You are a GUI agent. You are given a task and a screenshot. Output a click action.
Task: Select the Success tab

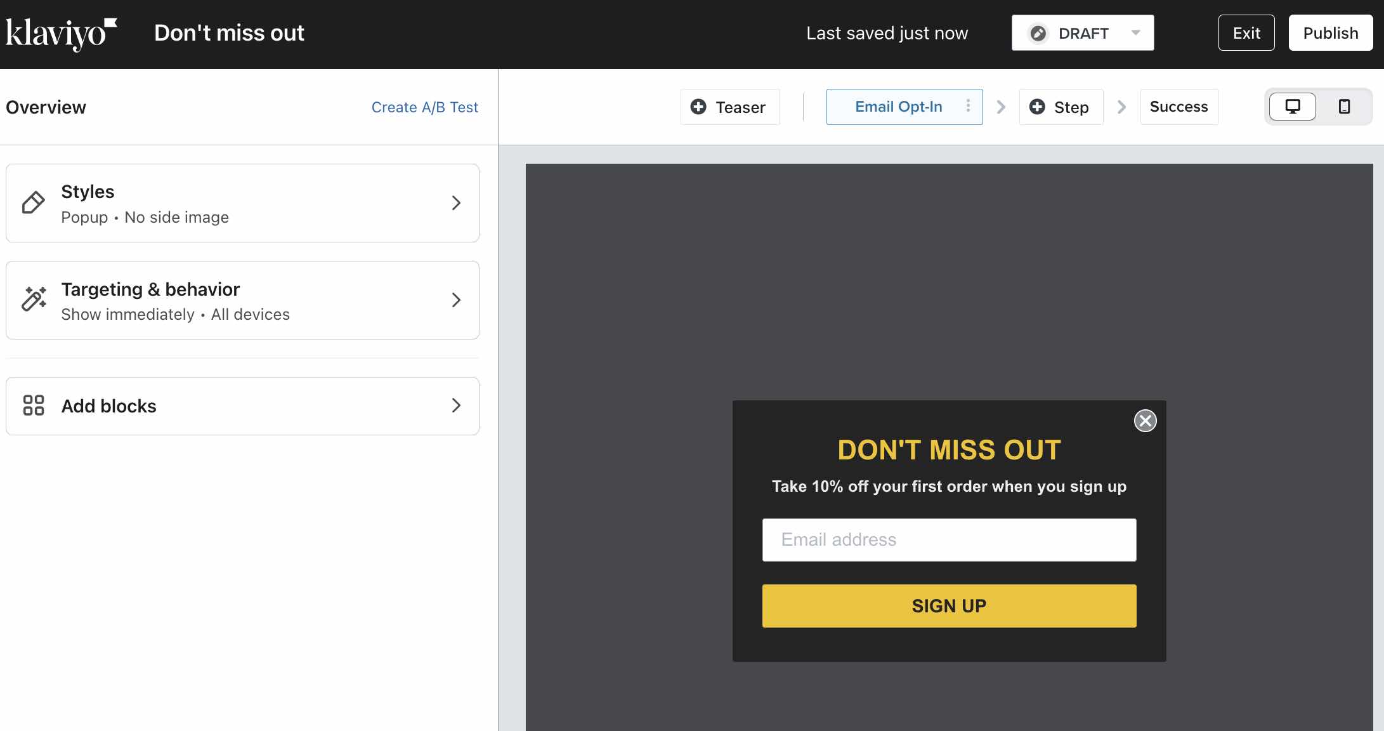click(1179, 106)
